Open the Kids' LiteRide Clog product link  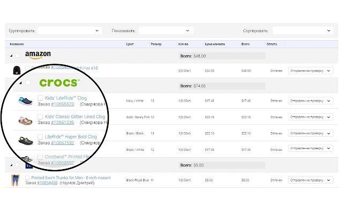coord(66,98)
